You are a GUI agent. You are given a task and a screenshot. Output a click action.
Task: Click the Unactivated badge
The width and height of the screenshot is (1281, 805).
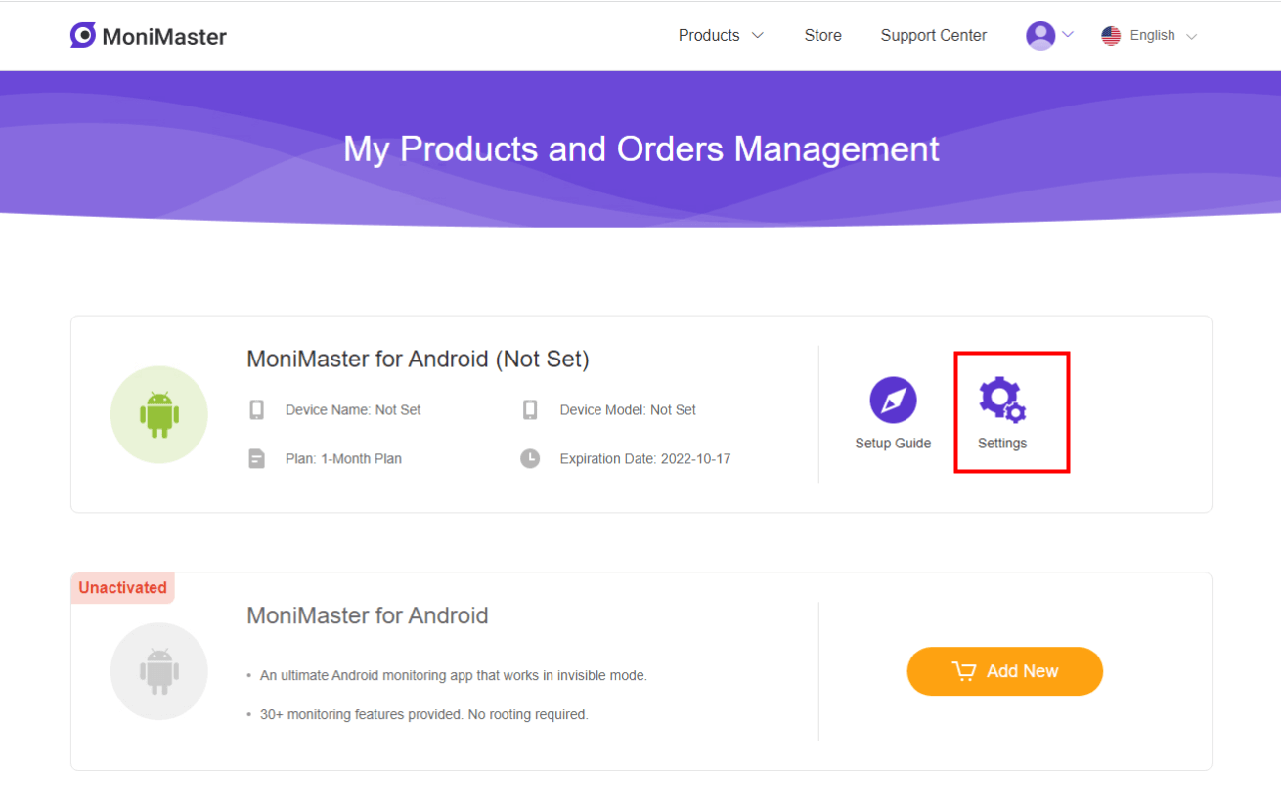(123, 588)
